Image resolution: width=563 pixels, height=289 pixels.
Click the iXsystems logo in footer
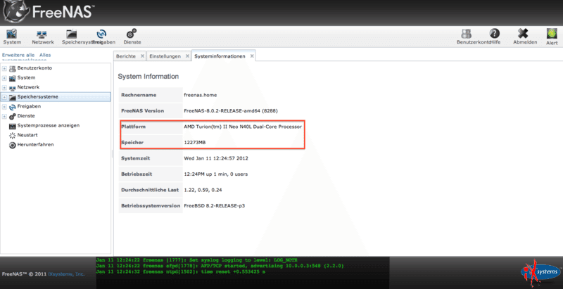[540, 273]
